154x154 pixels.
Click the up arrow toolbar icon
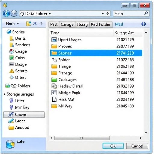click(x=41, y=23)
